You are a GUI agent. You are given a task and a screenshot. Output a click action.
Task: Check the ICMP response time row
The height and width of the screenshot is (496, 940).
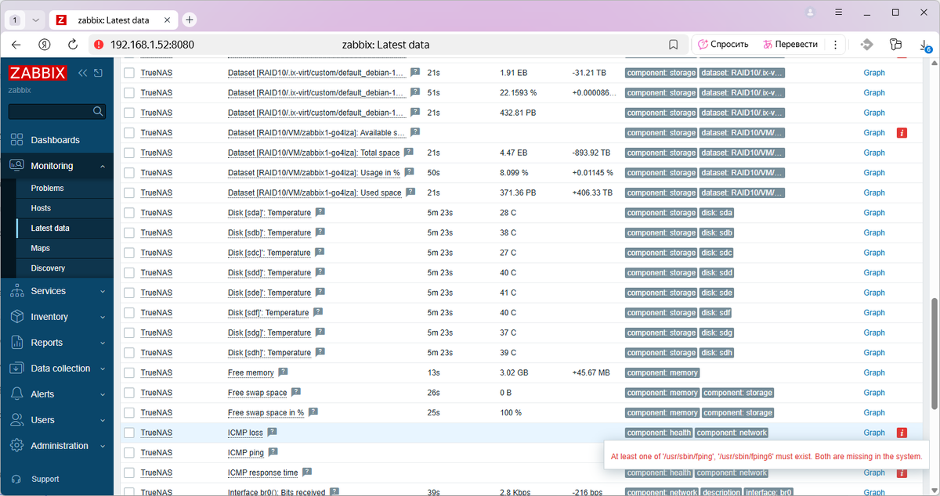click(x=129, y=473)
